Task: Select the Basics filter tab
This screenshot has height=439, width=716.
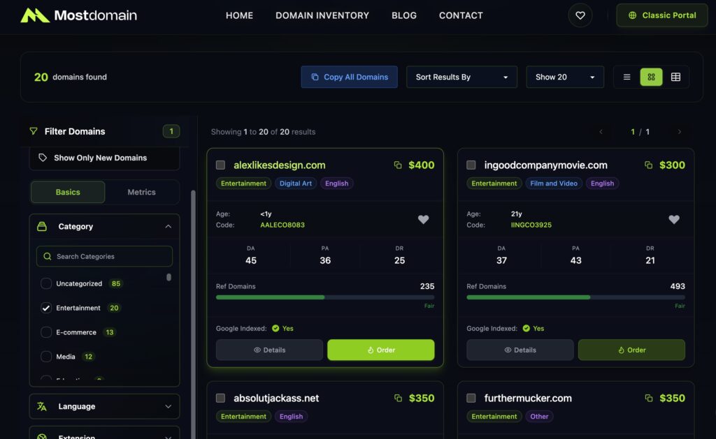Action: [x=68, y=192]
